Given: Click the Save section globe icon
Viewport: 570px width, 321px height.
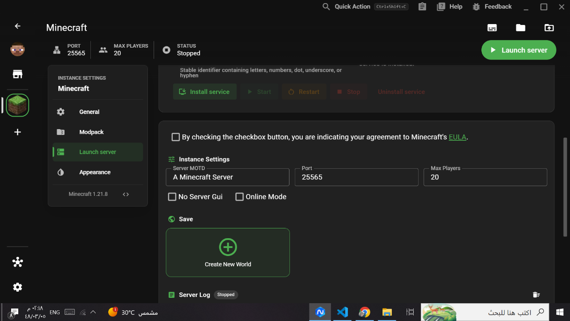Looking at the screenshot, I should point(171,219).
